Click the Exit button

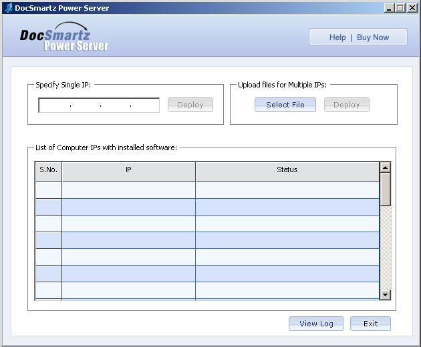tap(370, 324)
